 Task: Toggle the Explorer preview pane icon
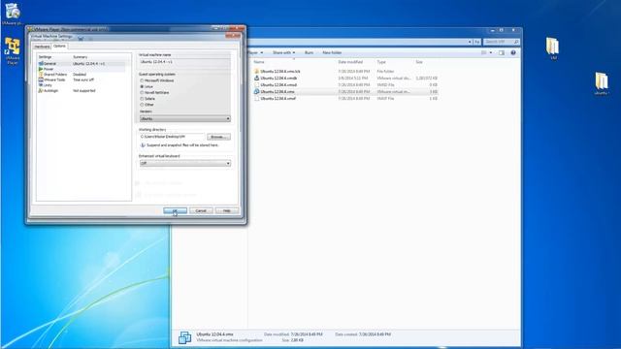click(502, 52)
